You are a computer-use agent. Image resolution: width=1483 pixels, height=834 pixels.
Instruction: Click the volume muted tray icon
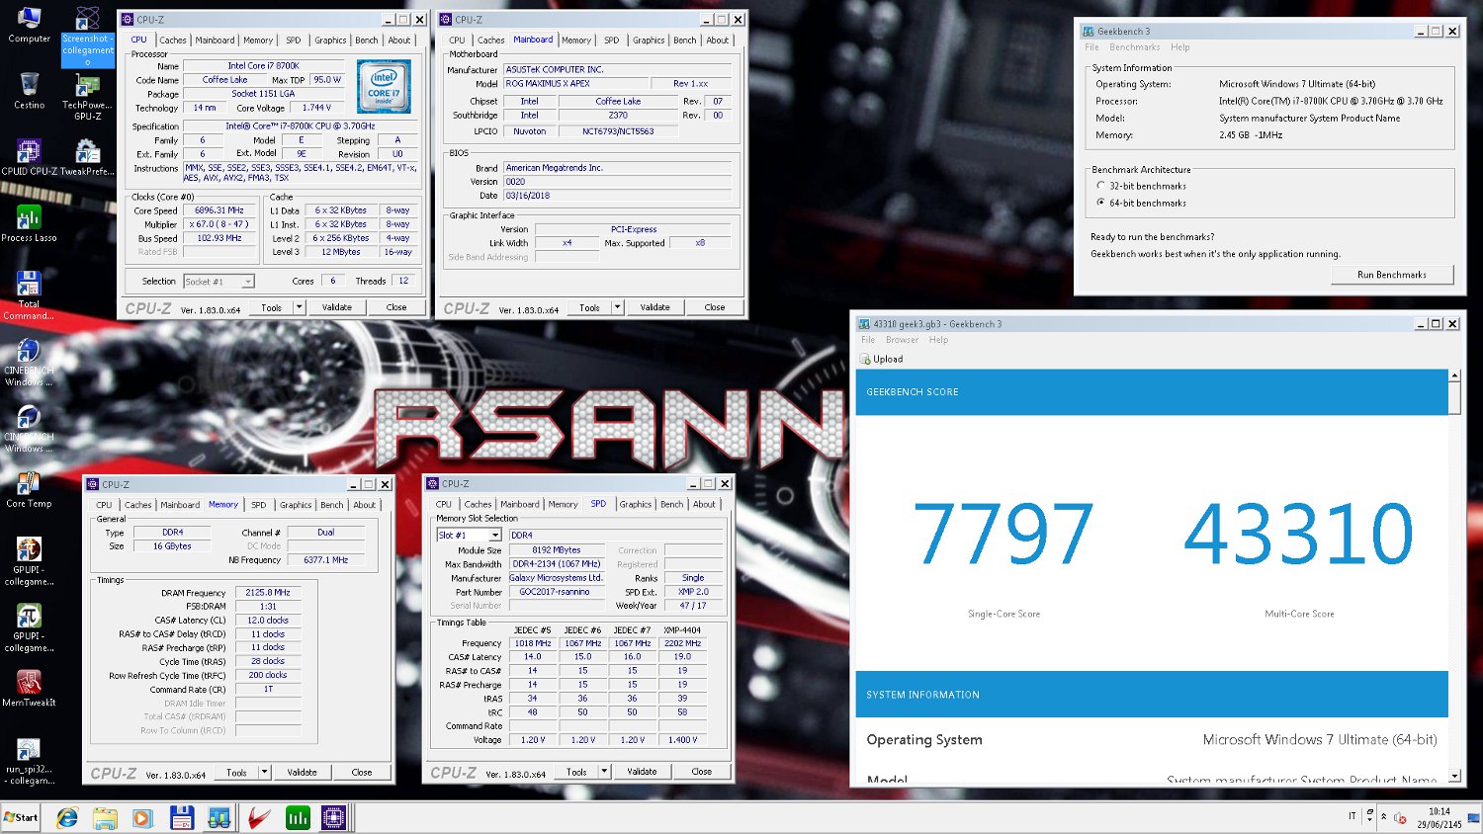pyautogui.click(x=1400, y=817)
